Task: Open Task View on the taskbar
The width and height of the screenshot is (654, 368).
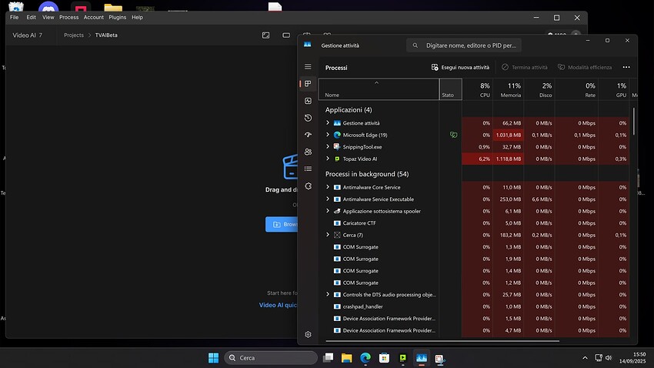Action: 329,357
